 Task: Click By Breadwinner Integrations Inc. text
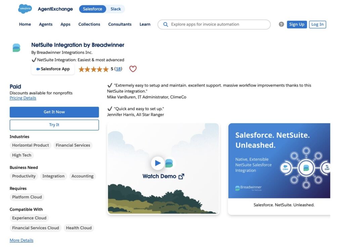tap(62, 52)
